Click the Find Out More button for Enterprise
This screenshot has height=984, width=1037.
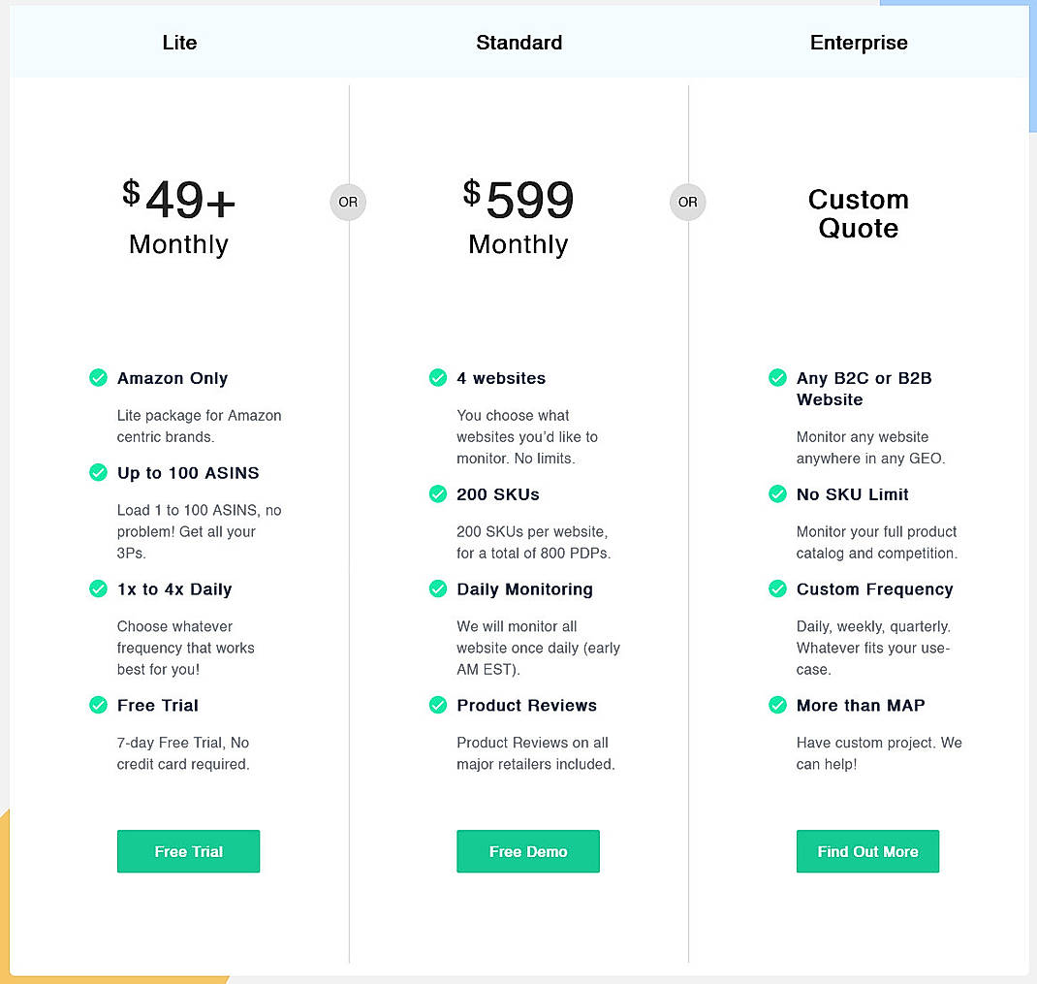click(867, 851)
